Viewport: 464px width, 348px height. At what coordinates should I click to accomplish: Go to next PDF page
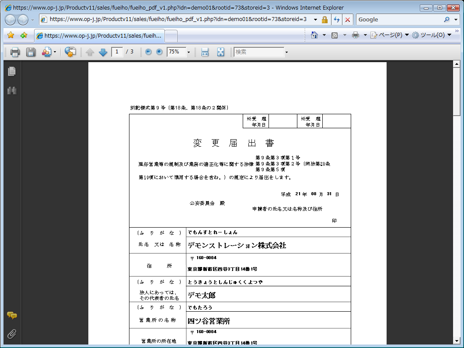(103, 53)
